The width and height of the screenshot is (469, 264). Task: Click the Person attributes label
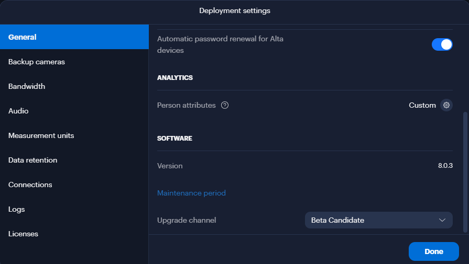pos(187,105)
